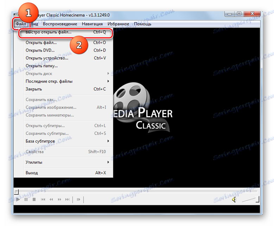Select Открыть устройство... entry
The image size is (274, 226).
[x=66, y=58]
